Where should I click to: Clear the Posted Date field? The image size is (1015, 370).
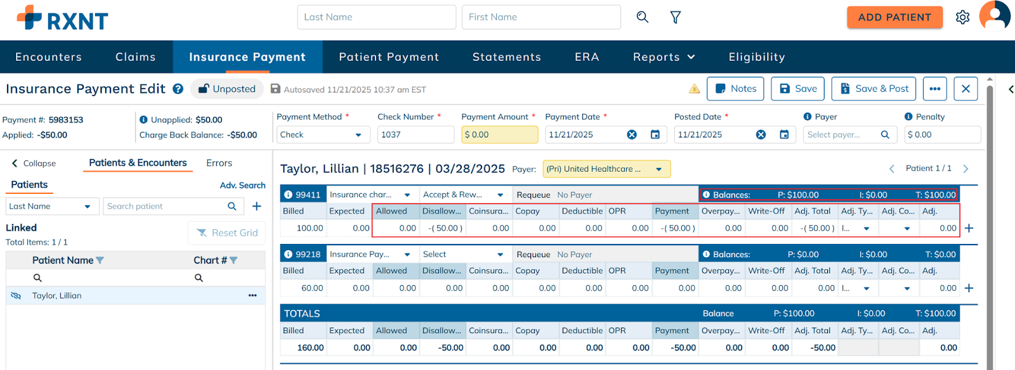(761, 134)
